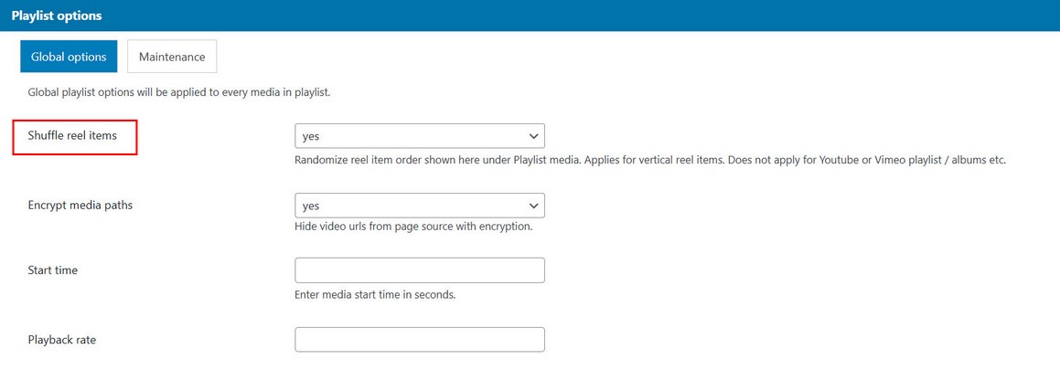Click the chevron arrow on Shuffle reel items select

click(534, 136)
